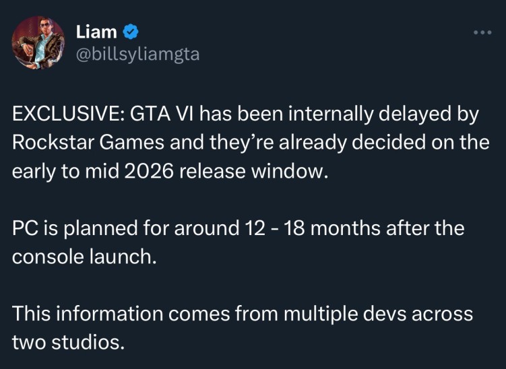
Task: Click the words "early to mid"
Action: click(x=65, y=172)
